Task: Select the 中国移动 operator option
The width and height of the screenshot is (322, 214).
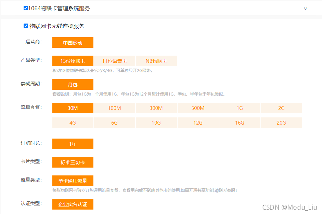Action: point(73,43)
